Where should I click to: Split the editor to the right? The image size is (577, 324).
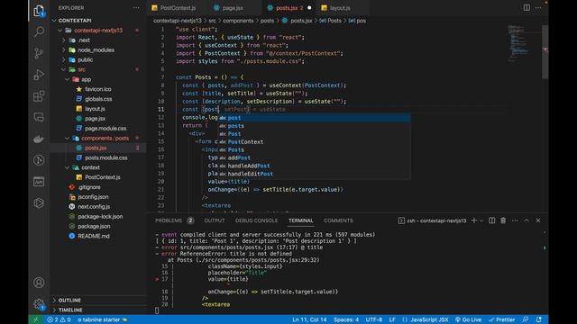pyautogui.click(x=527, y=8)
